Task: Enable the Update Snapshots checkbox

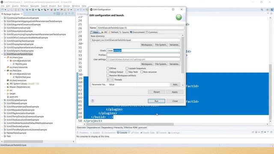Action: [127, 68]
